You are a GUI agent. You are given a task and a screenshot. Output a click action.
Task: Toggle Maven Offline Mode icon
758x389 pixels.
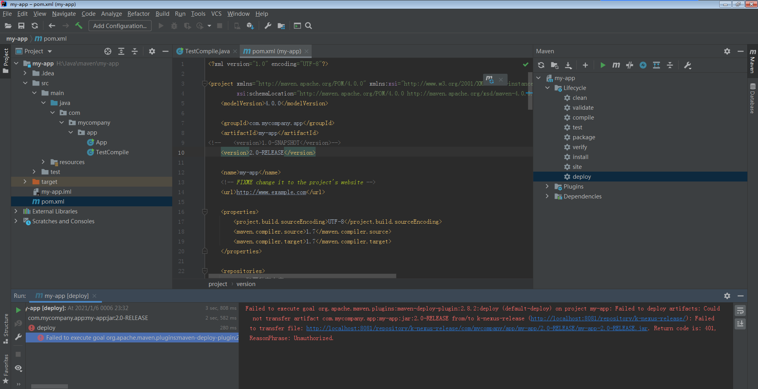coord(630,65)
